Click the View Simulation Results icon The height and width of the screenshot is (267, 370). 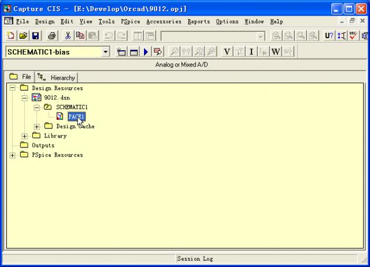click(x=157, y=52)
